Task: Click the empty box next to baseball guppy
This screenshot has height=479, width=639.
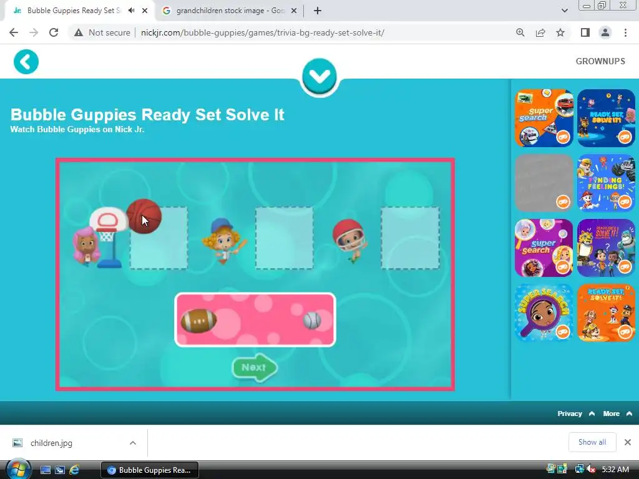Action: pyautogui.click(x=285, y=238)
